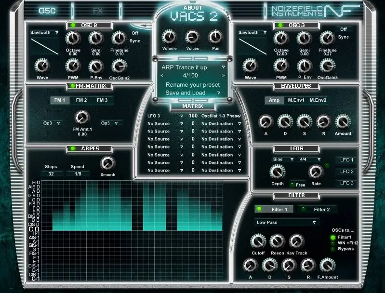Go to the previous preset arrow

click(x=162, y=75)
